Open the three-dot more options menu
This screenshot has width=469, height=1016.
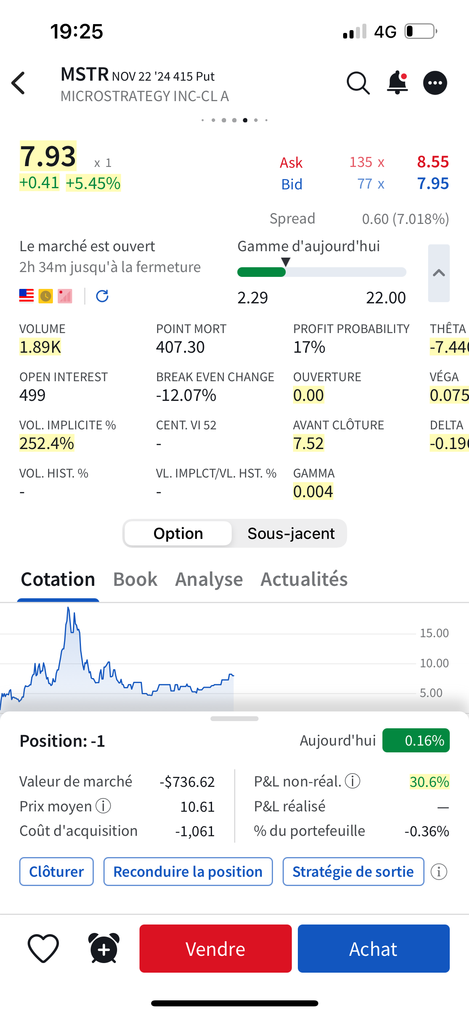pos(435,83)
